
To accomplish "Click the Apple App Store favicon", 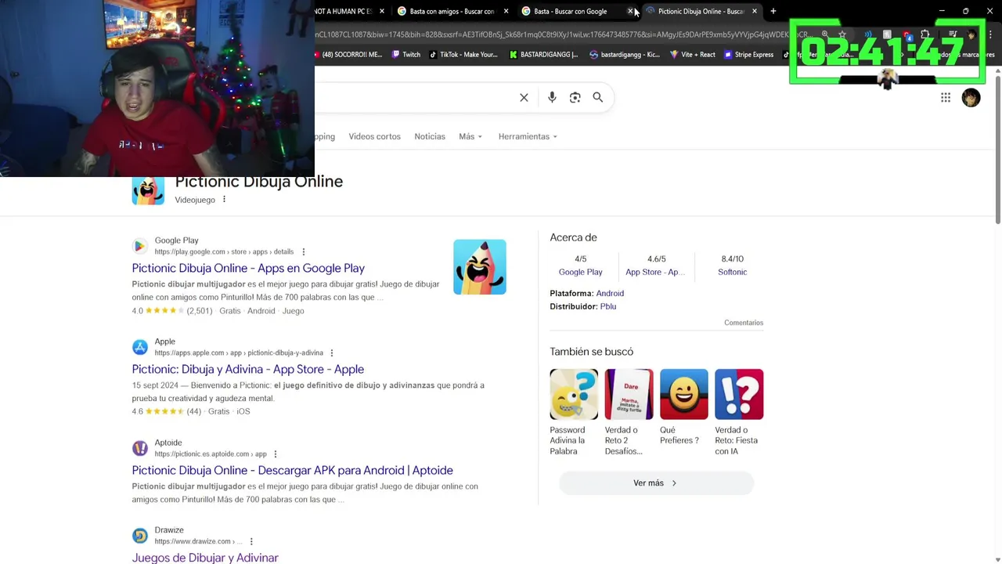I will [x=140, y=347].
